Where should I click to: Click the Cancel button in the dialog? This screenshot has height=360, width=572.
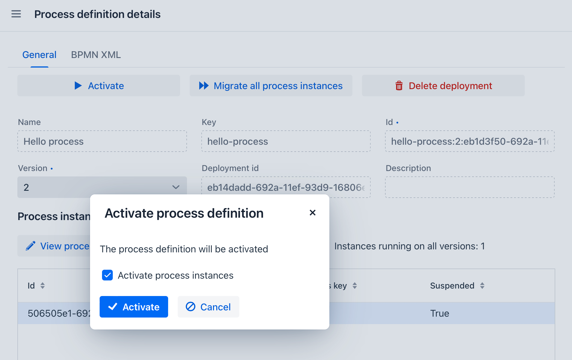(208, 306)
